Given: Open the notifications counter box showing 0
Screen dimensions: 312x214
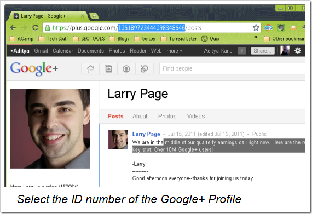Looking at the screenshot, I should pyautogui.click(x=241, y=51).
